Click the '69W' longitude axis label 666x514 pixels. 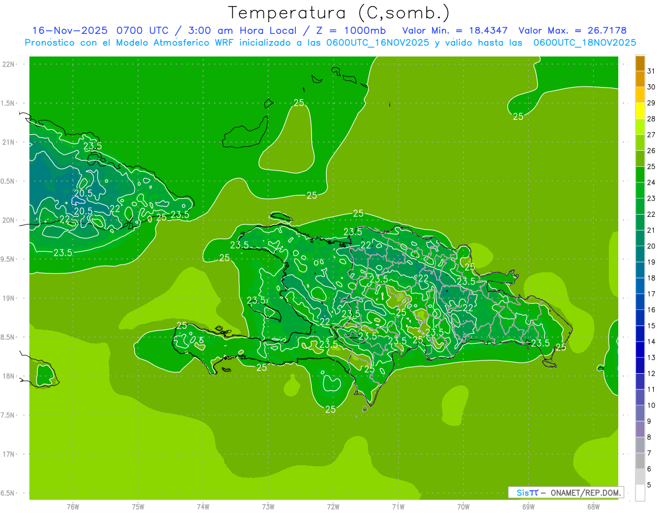pyautogui.click(x=528, y=506)
